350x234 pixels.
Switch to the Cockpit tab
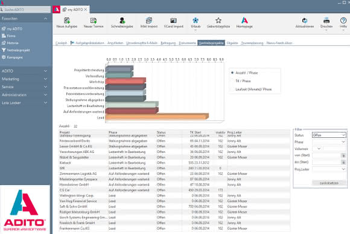point(61,43)
